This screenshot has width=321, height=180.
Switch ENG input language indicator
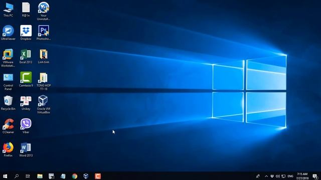pos(290,176)
